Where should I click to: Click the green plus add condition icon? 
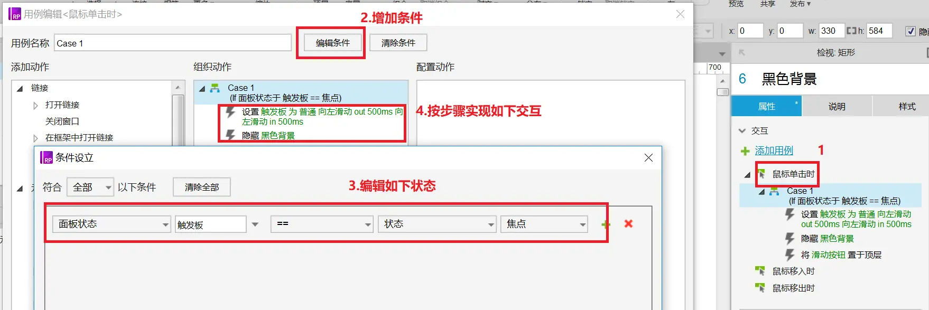606,224
